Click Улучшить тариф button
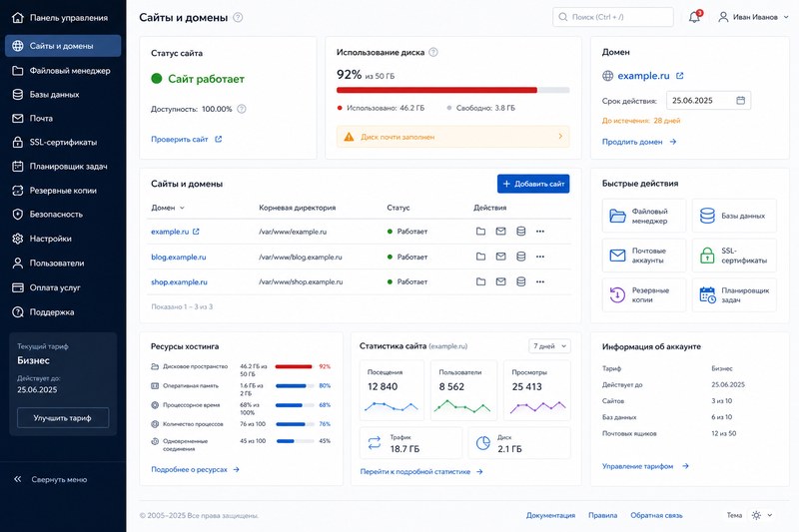The width and height of the screenshot is (799, 532). point(63,418)
